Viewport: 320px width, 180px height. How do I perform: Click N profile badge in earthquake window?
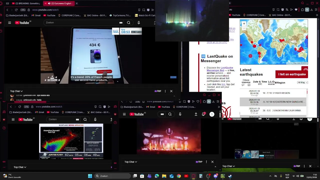[307, 10]
